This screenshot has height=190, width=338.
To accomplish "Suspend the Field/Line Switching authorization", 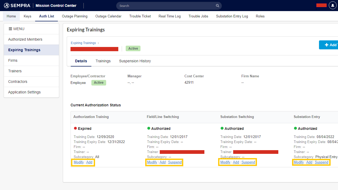I will [x=175, y=162].
